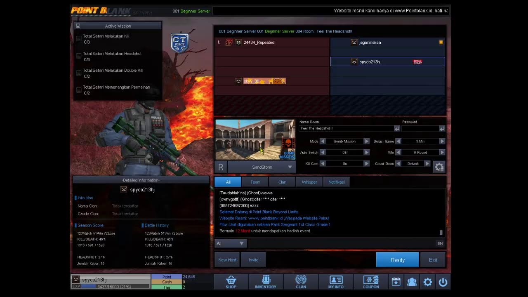Click rank icon beside jaganmaksa

pos(354,42)
